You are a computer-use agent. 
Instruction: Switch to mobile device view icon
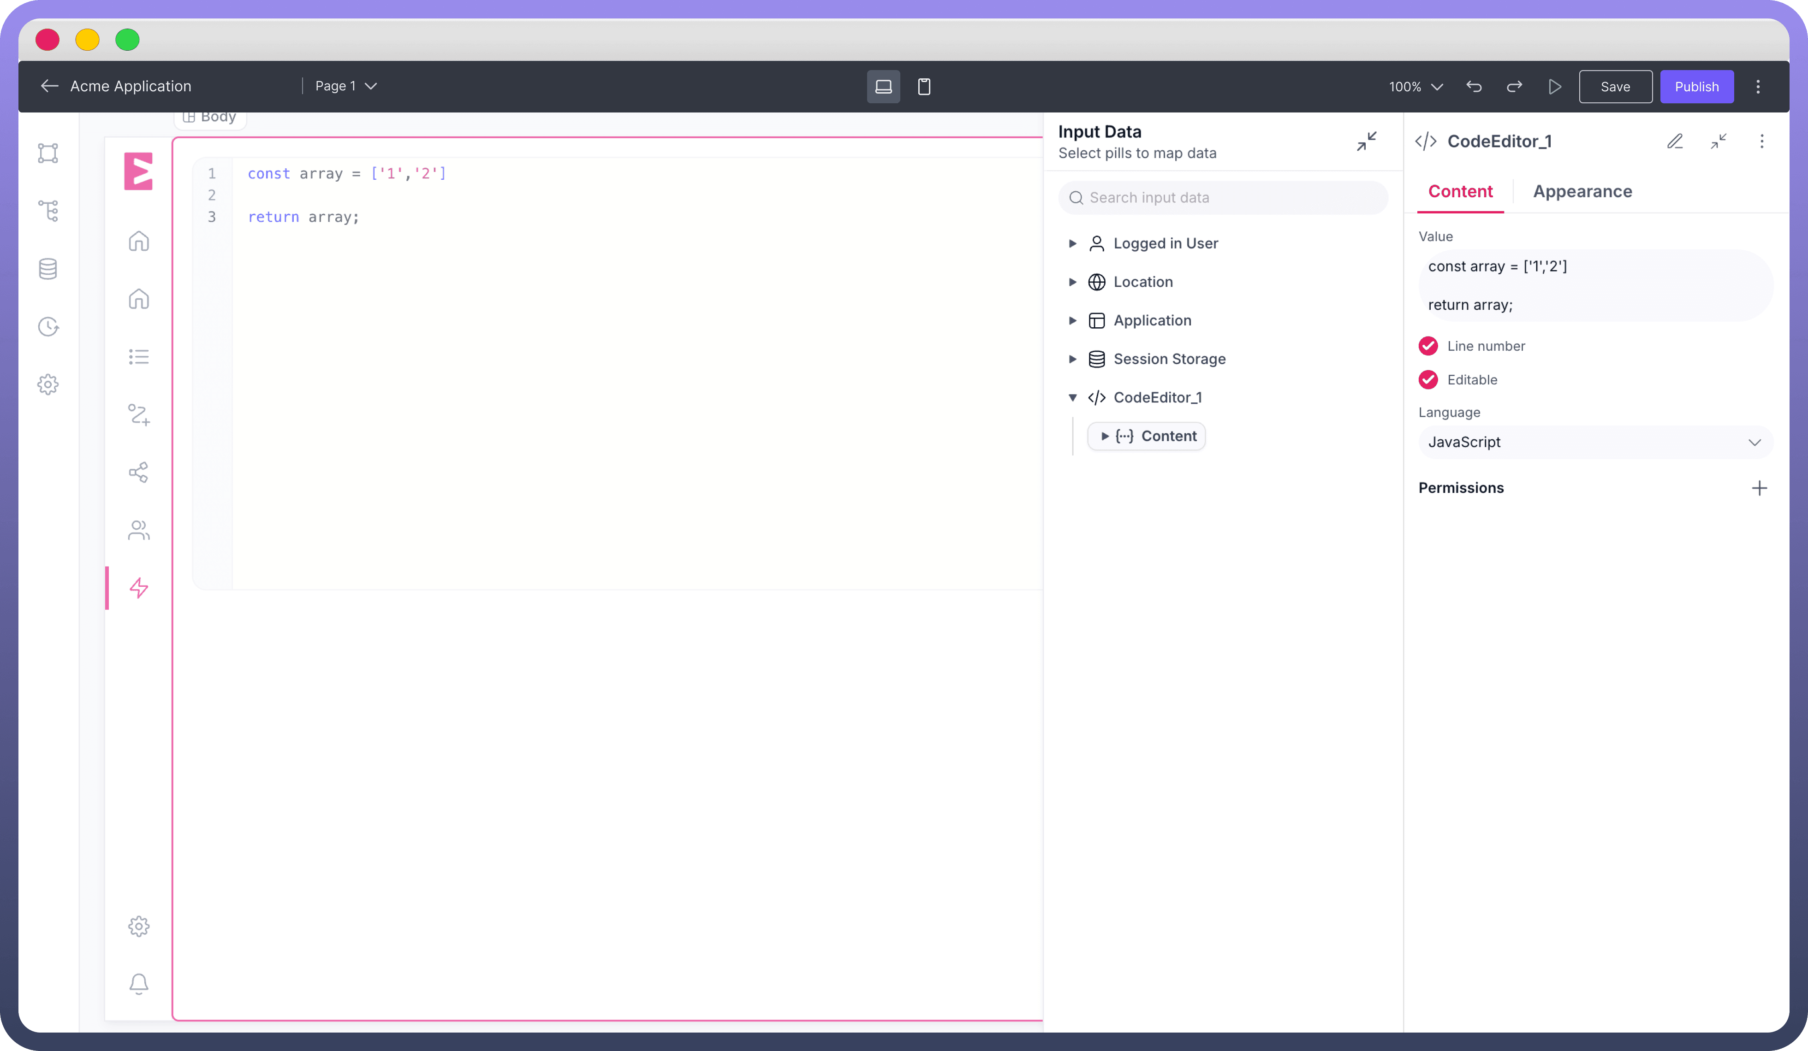pos(924,87)
